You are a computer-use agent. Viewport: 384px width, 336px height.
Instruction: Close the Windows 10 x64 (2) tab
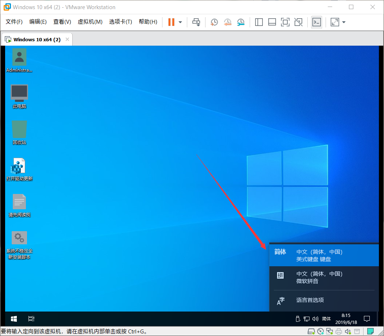(68, 39)
